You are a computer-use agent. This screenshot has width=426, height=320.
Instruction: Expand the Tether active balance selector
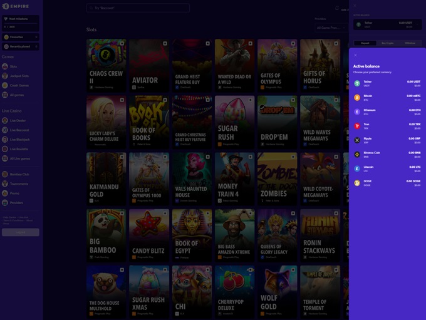(x=387, y=24)
